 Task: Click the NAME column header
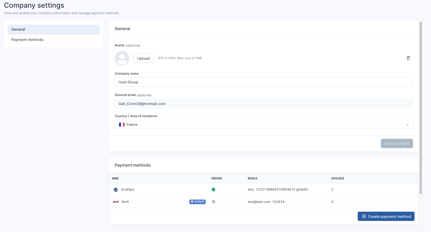point(115,178)
